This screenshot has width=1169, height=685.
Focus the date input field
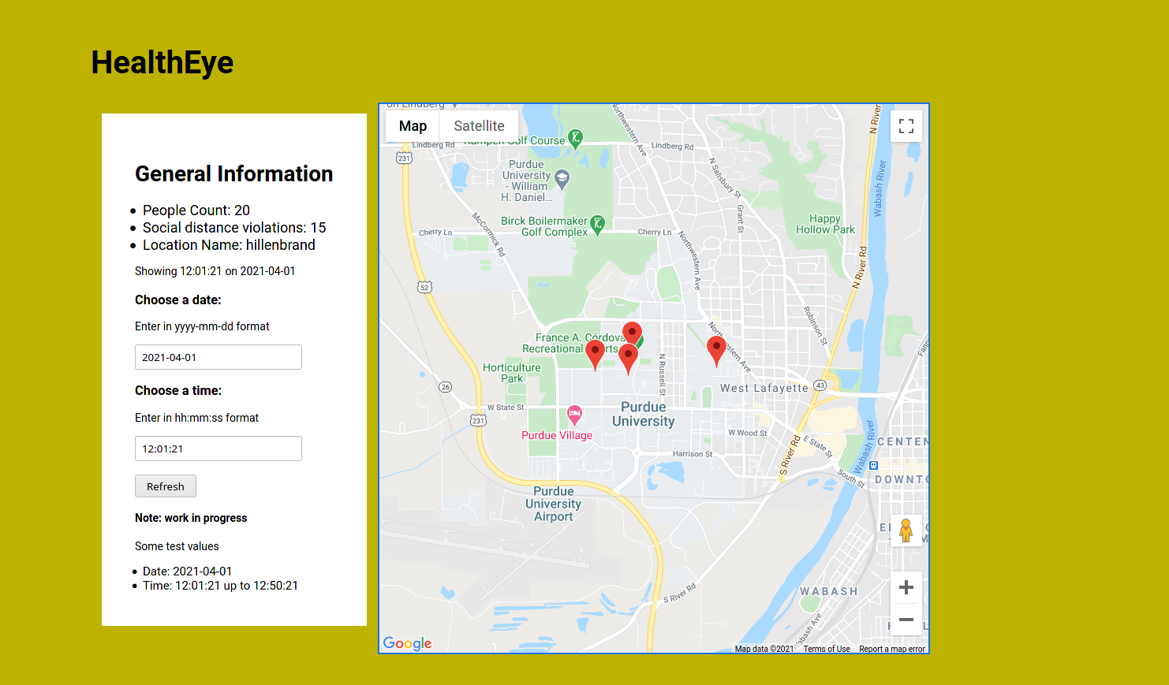[218, 357]
